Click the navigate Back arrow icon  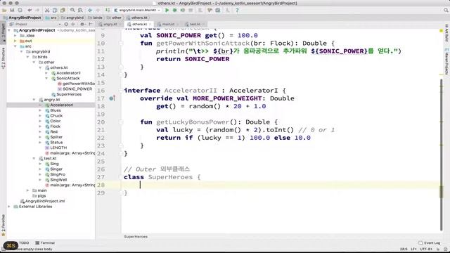point(90,11)
